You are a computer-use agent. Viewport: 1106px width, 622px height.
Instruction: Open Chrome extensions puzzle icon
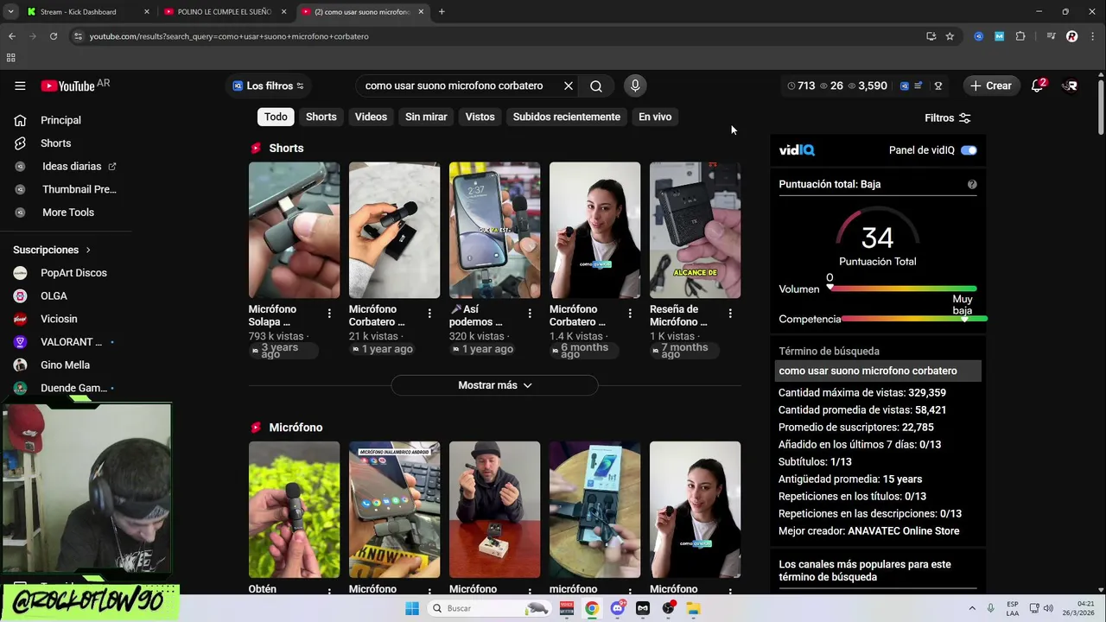click(1020, 36)
